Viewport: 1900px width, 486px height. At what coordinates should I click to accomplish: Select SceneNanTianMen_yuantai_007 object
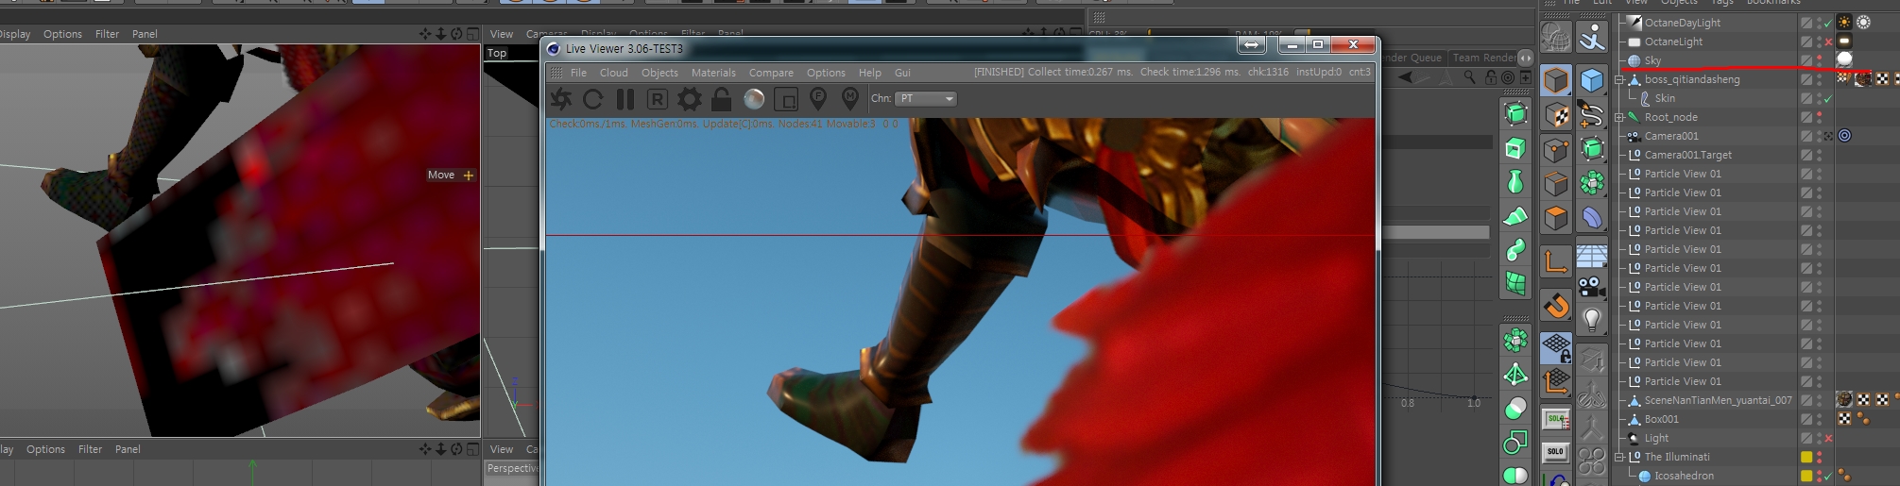coord(1718,400)
